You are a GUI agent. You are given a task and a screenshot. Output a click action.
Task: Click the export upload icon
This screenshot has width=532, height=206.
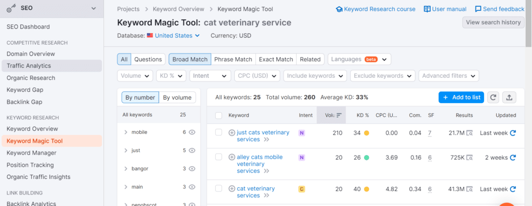[x=509, y=97]
